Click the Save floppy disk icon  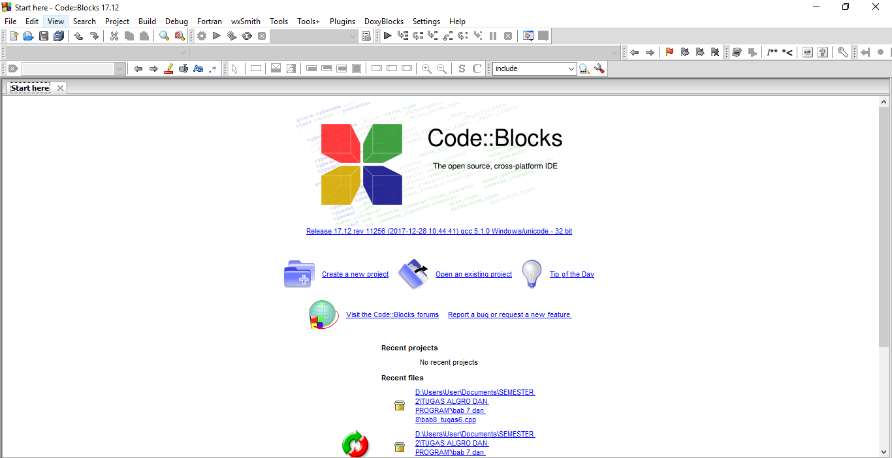click(44, 36)
